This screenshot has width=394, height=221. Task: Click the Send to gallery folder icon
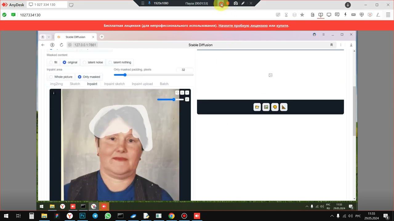coord(257,107)
